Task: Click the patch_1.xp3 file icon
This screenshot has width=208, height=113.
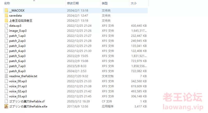Action: pos(6,36)
